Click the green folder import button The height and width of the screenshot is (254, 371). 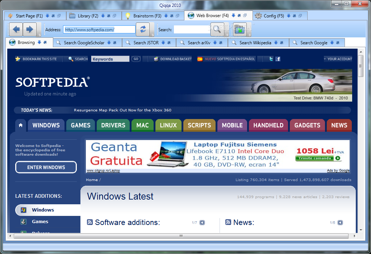coord(240,29)
